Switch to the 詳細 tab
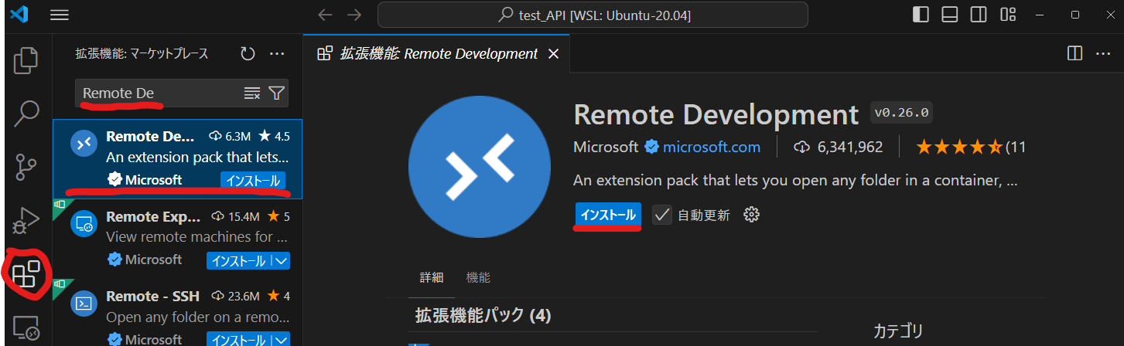1124x346 pixels. 432,277
